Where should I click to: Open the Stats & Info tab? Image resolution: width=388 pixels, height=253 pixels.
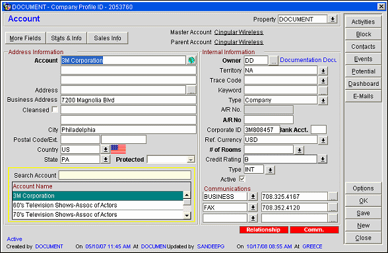66,38
